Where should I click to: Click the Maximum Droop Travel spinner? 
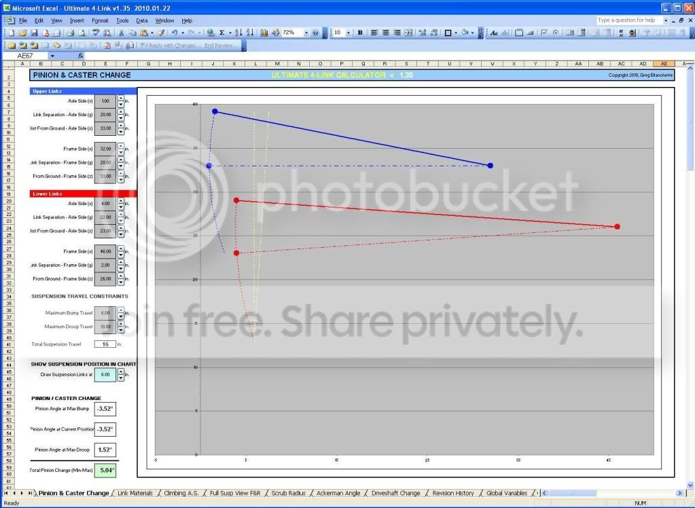click(x=120, y=327)
